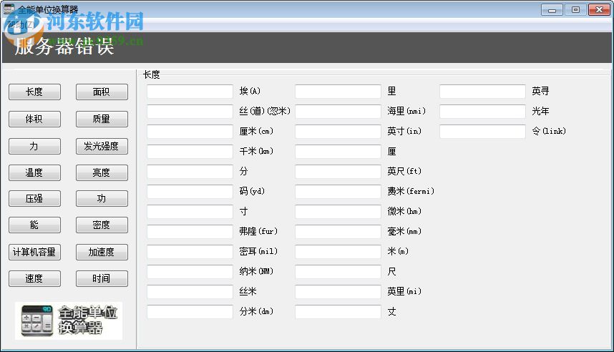This screenshot has width=614, height=352.
Task: Focus the 英寸(in) input field
Action: 338,131
